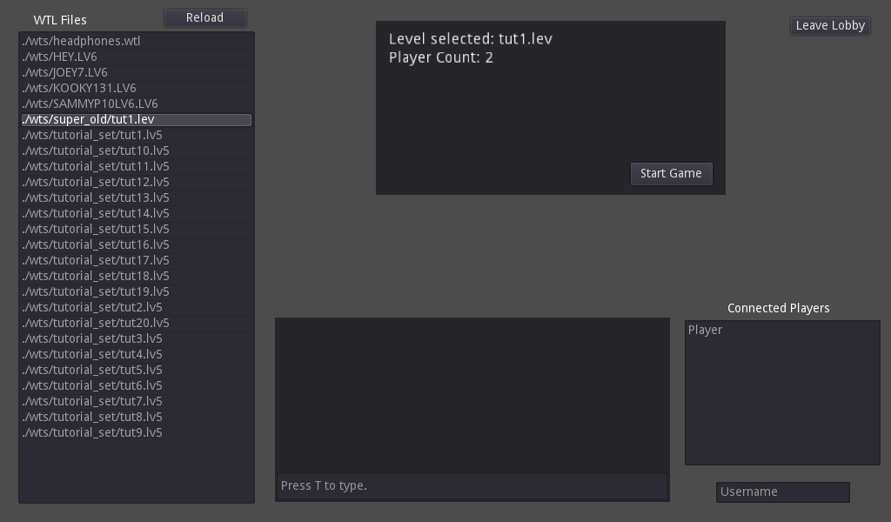Click the Reload button
Screen dimensions: 891x522
click(x=204, y=17)
